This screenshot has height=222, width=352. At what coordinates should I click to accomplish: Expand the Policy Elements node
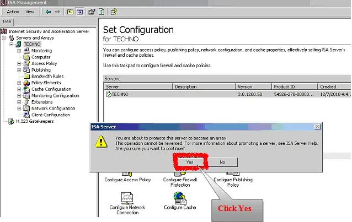(x=19, y=83)
